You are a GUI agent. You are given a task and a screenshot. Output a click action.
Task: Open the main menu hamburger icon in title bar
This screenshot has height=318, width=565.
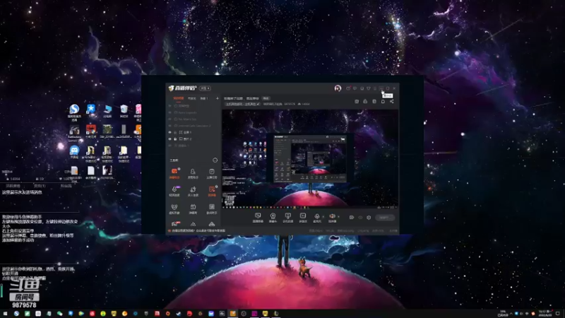(x=375, y=88)
